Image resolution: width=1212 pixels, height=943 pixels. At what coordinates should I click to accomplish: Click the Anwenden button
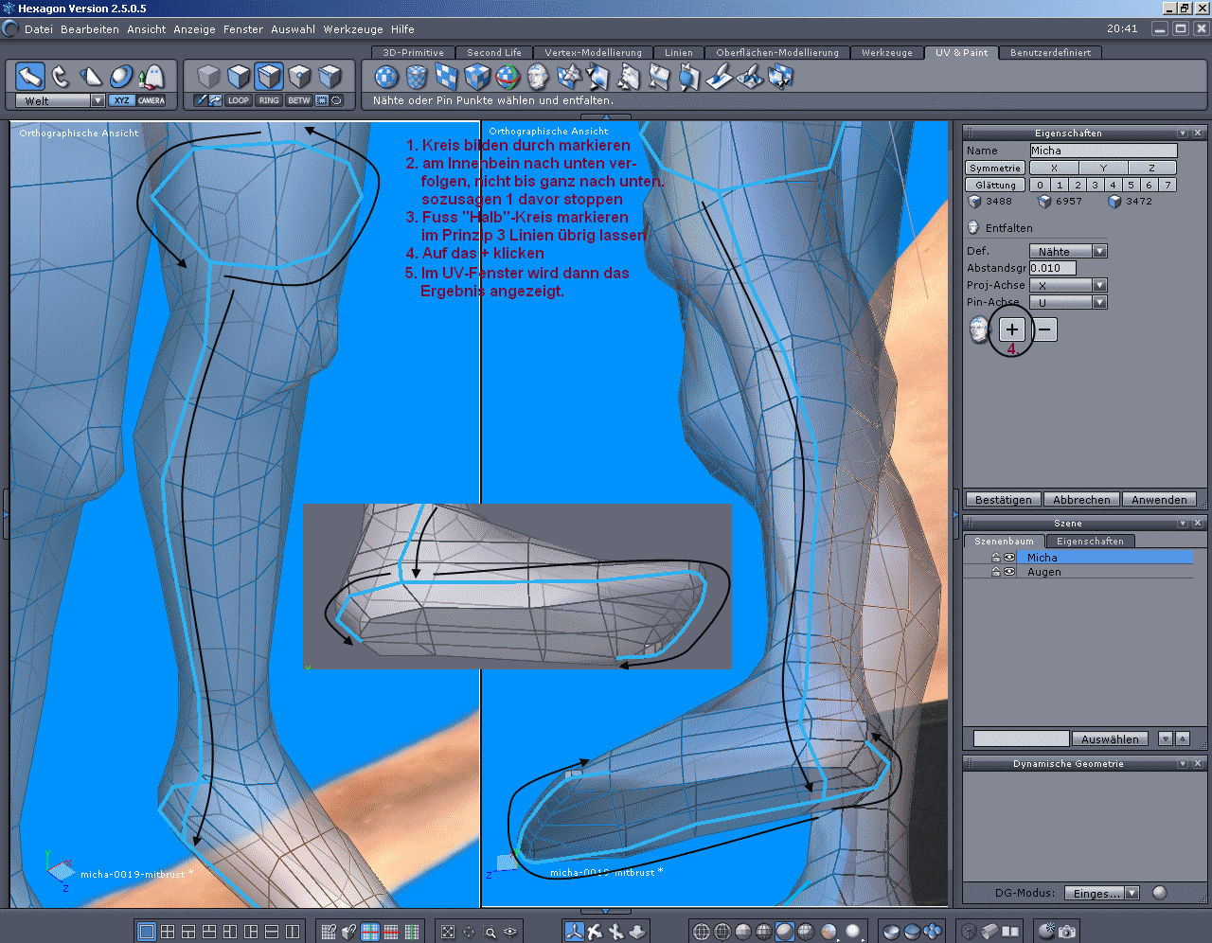(1159, 500)
